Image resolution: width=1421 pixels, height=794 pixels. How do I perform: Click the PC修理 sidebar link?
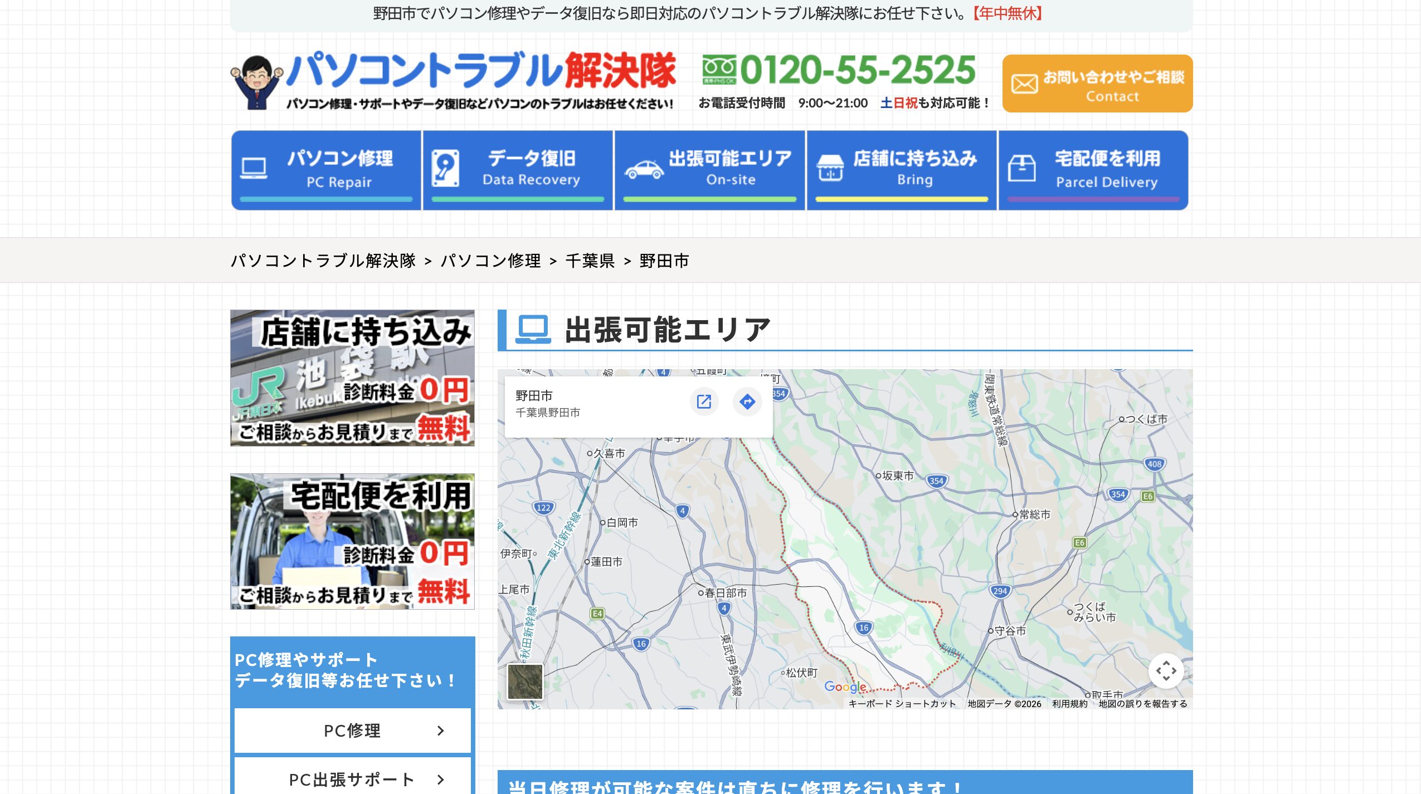click(x=352, y=731)
